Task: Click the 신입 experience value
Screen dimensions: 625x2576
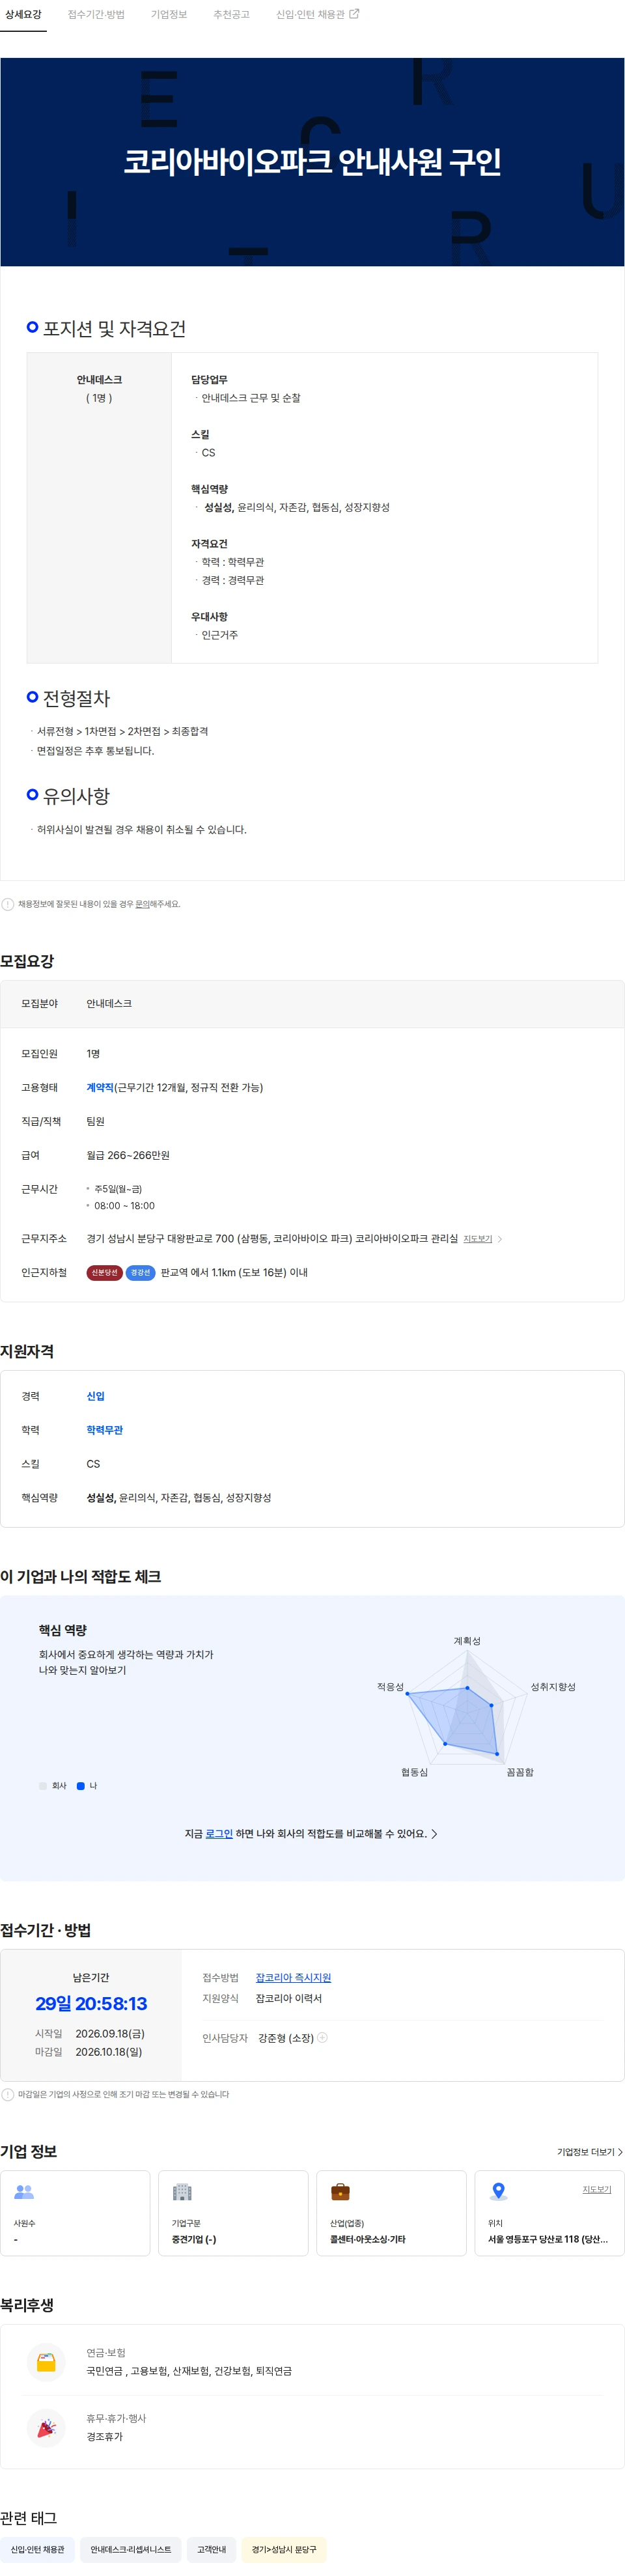Action: pos(95,1396)
